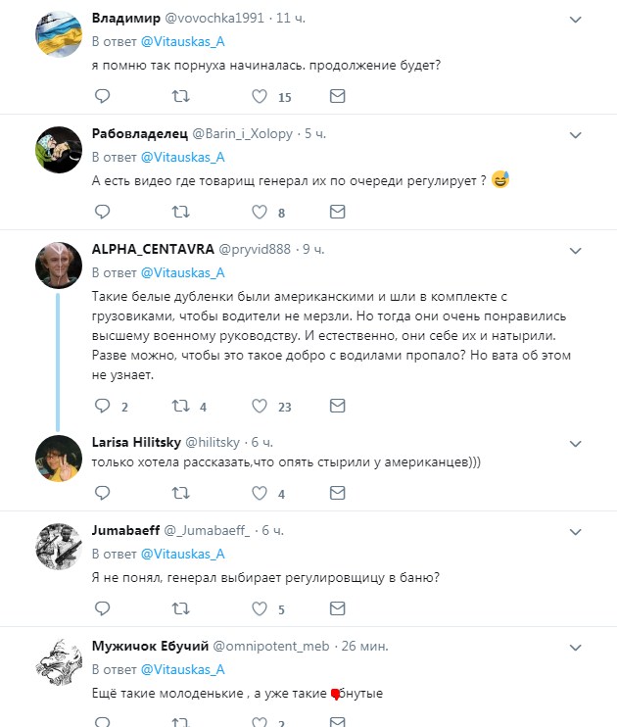
Task: Share Larisa Hilitsky's tweet via message icon
Action: (x=337, y=493)
